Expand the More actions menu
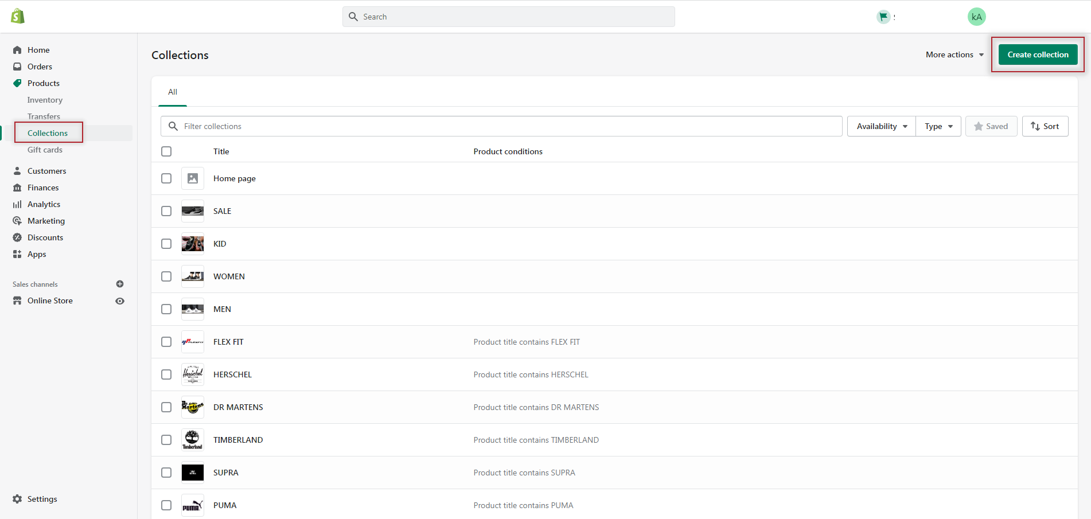Image resolution: width=1091 pixels, height=519 pixels. [x=954, y=54]
